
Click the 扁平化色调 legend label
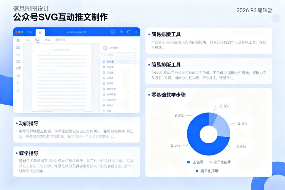pyautogui.click(x=222, y=162)
